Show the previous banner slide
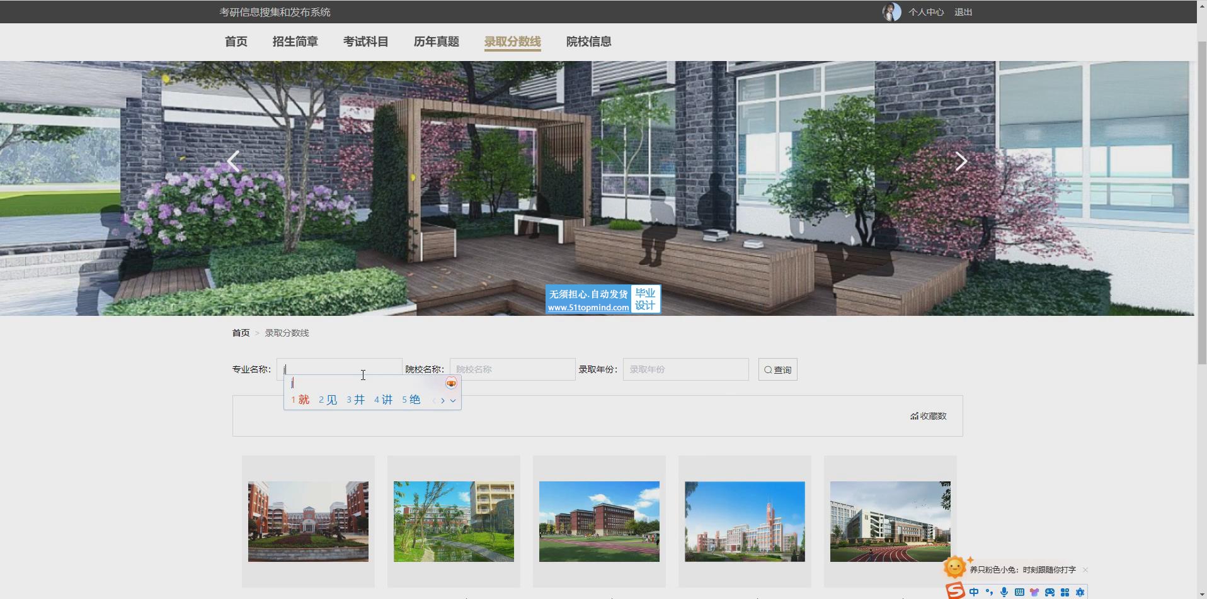The image size is (1207, 599). pyautogui.click(x=234, y=161)
